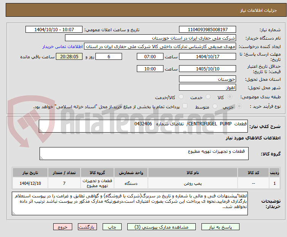This screenshot has height=237, width=287.
Task: Click the جزئیات اطلاعات نیاز page title
Action: [258, 10]
